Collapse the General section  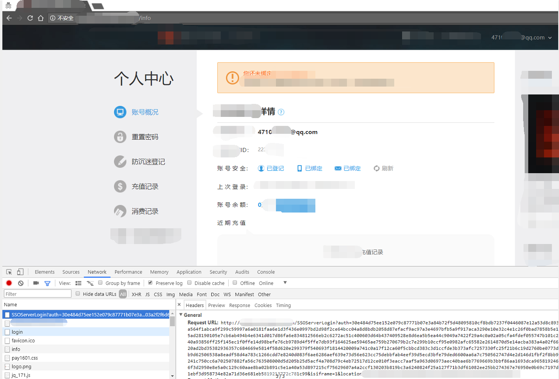pyautogui.click(x=181, y=315)
